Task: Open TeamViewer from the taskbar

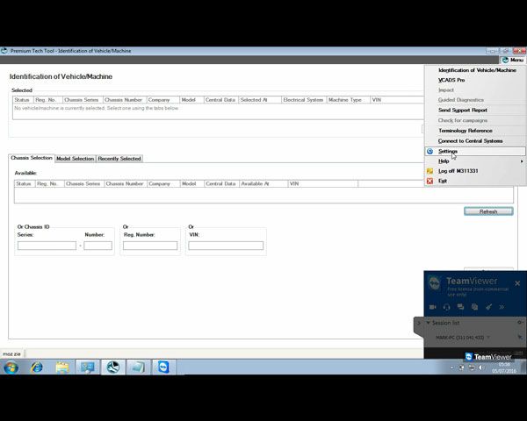Action: pos(163,367)
